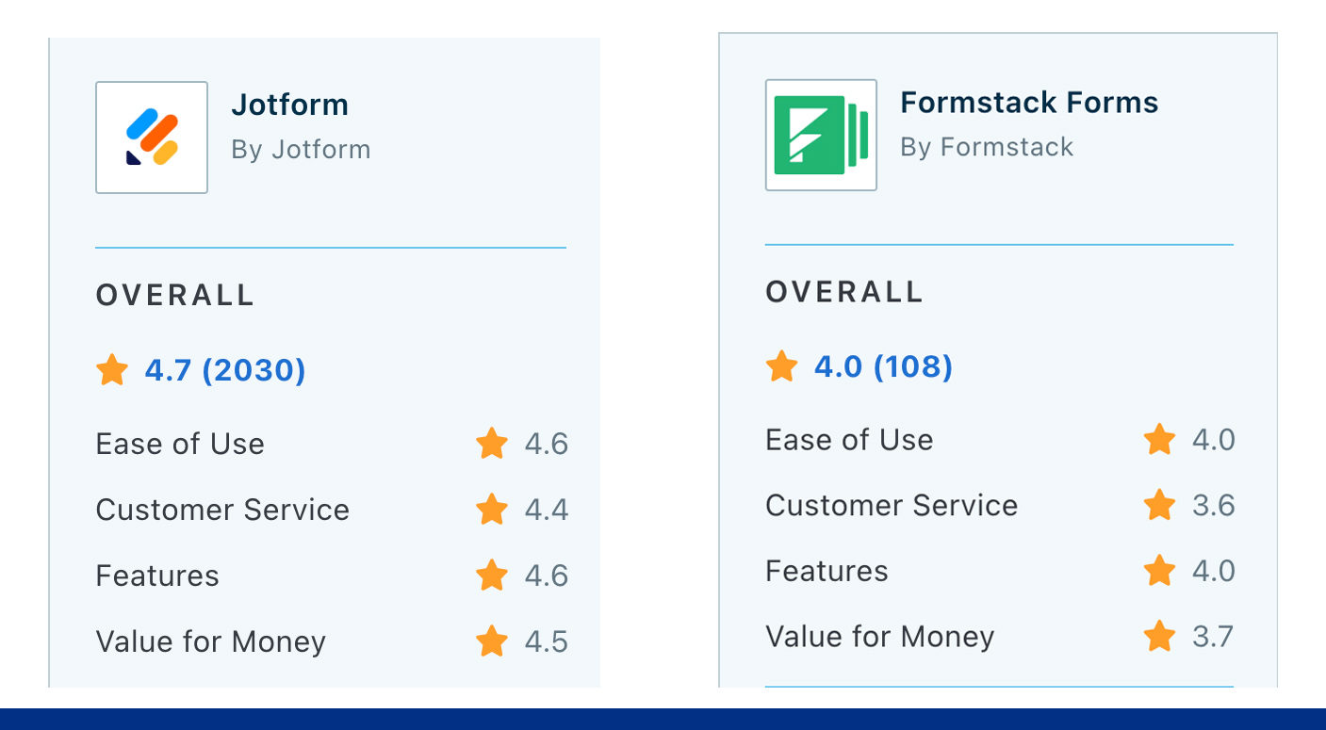
Task: Click Jotform's Features star icon
Action: click(x=492, y=576)
